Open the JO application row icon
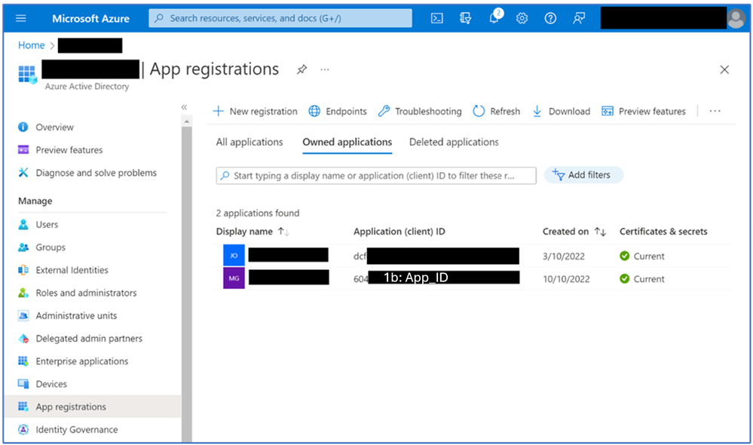 tap(234, 256)
